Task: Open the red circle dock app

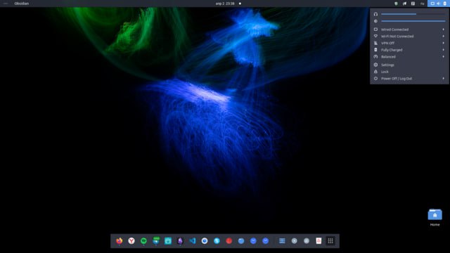Action: [x=229, y=241]
